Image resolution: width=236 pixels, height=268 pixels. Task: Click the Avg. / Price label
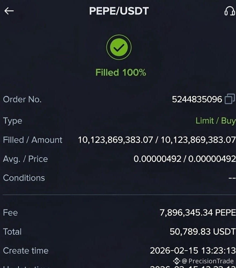(25, 159)
